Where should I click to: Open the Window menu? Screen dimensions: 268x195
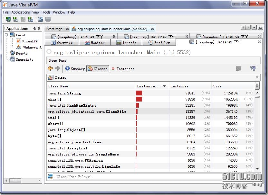59,12
